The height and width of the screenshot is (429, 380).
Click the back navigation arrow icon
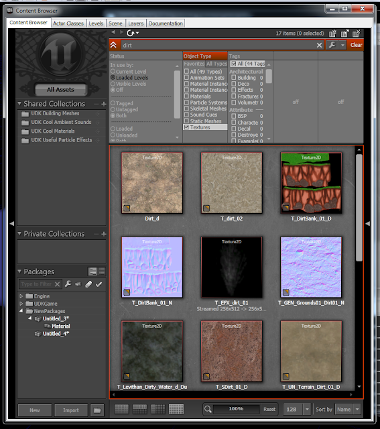tap(113, 33)
